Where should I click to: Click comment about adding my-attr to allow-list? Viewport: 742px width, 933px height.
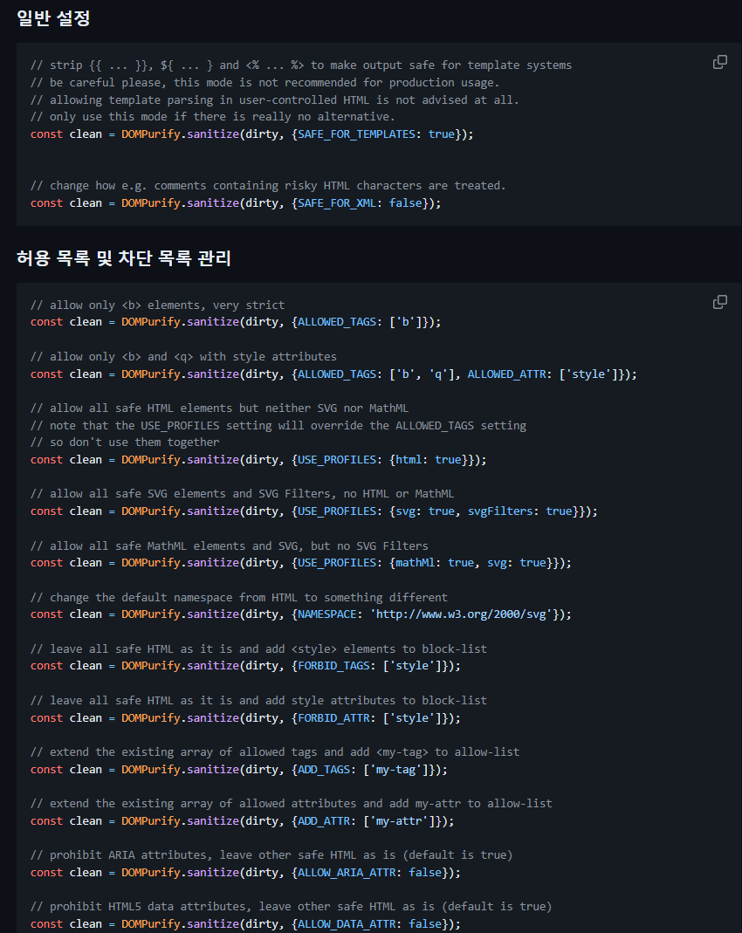coord(291,803)
